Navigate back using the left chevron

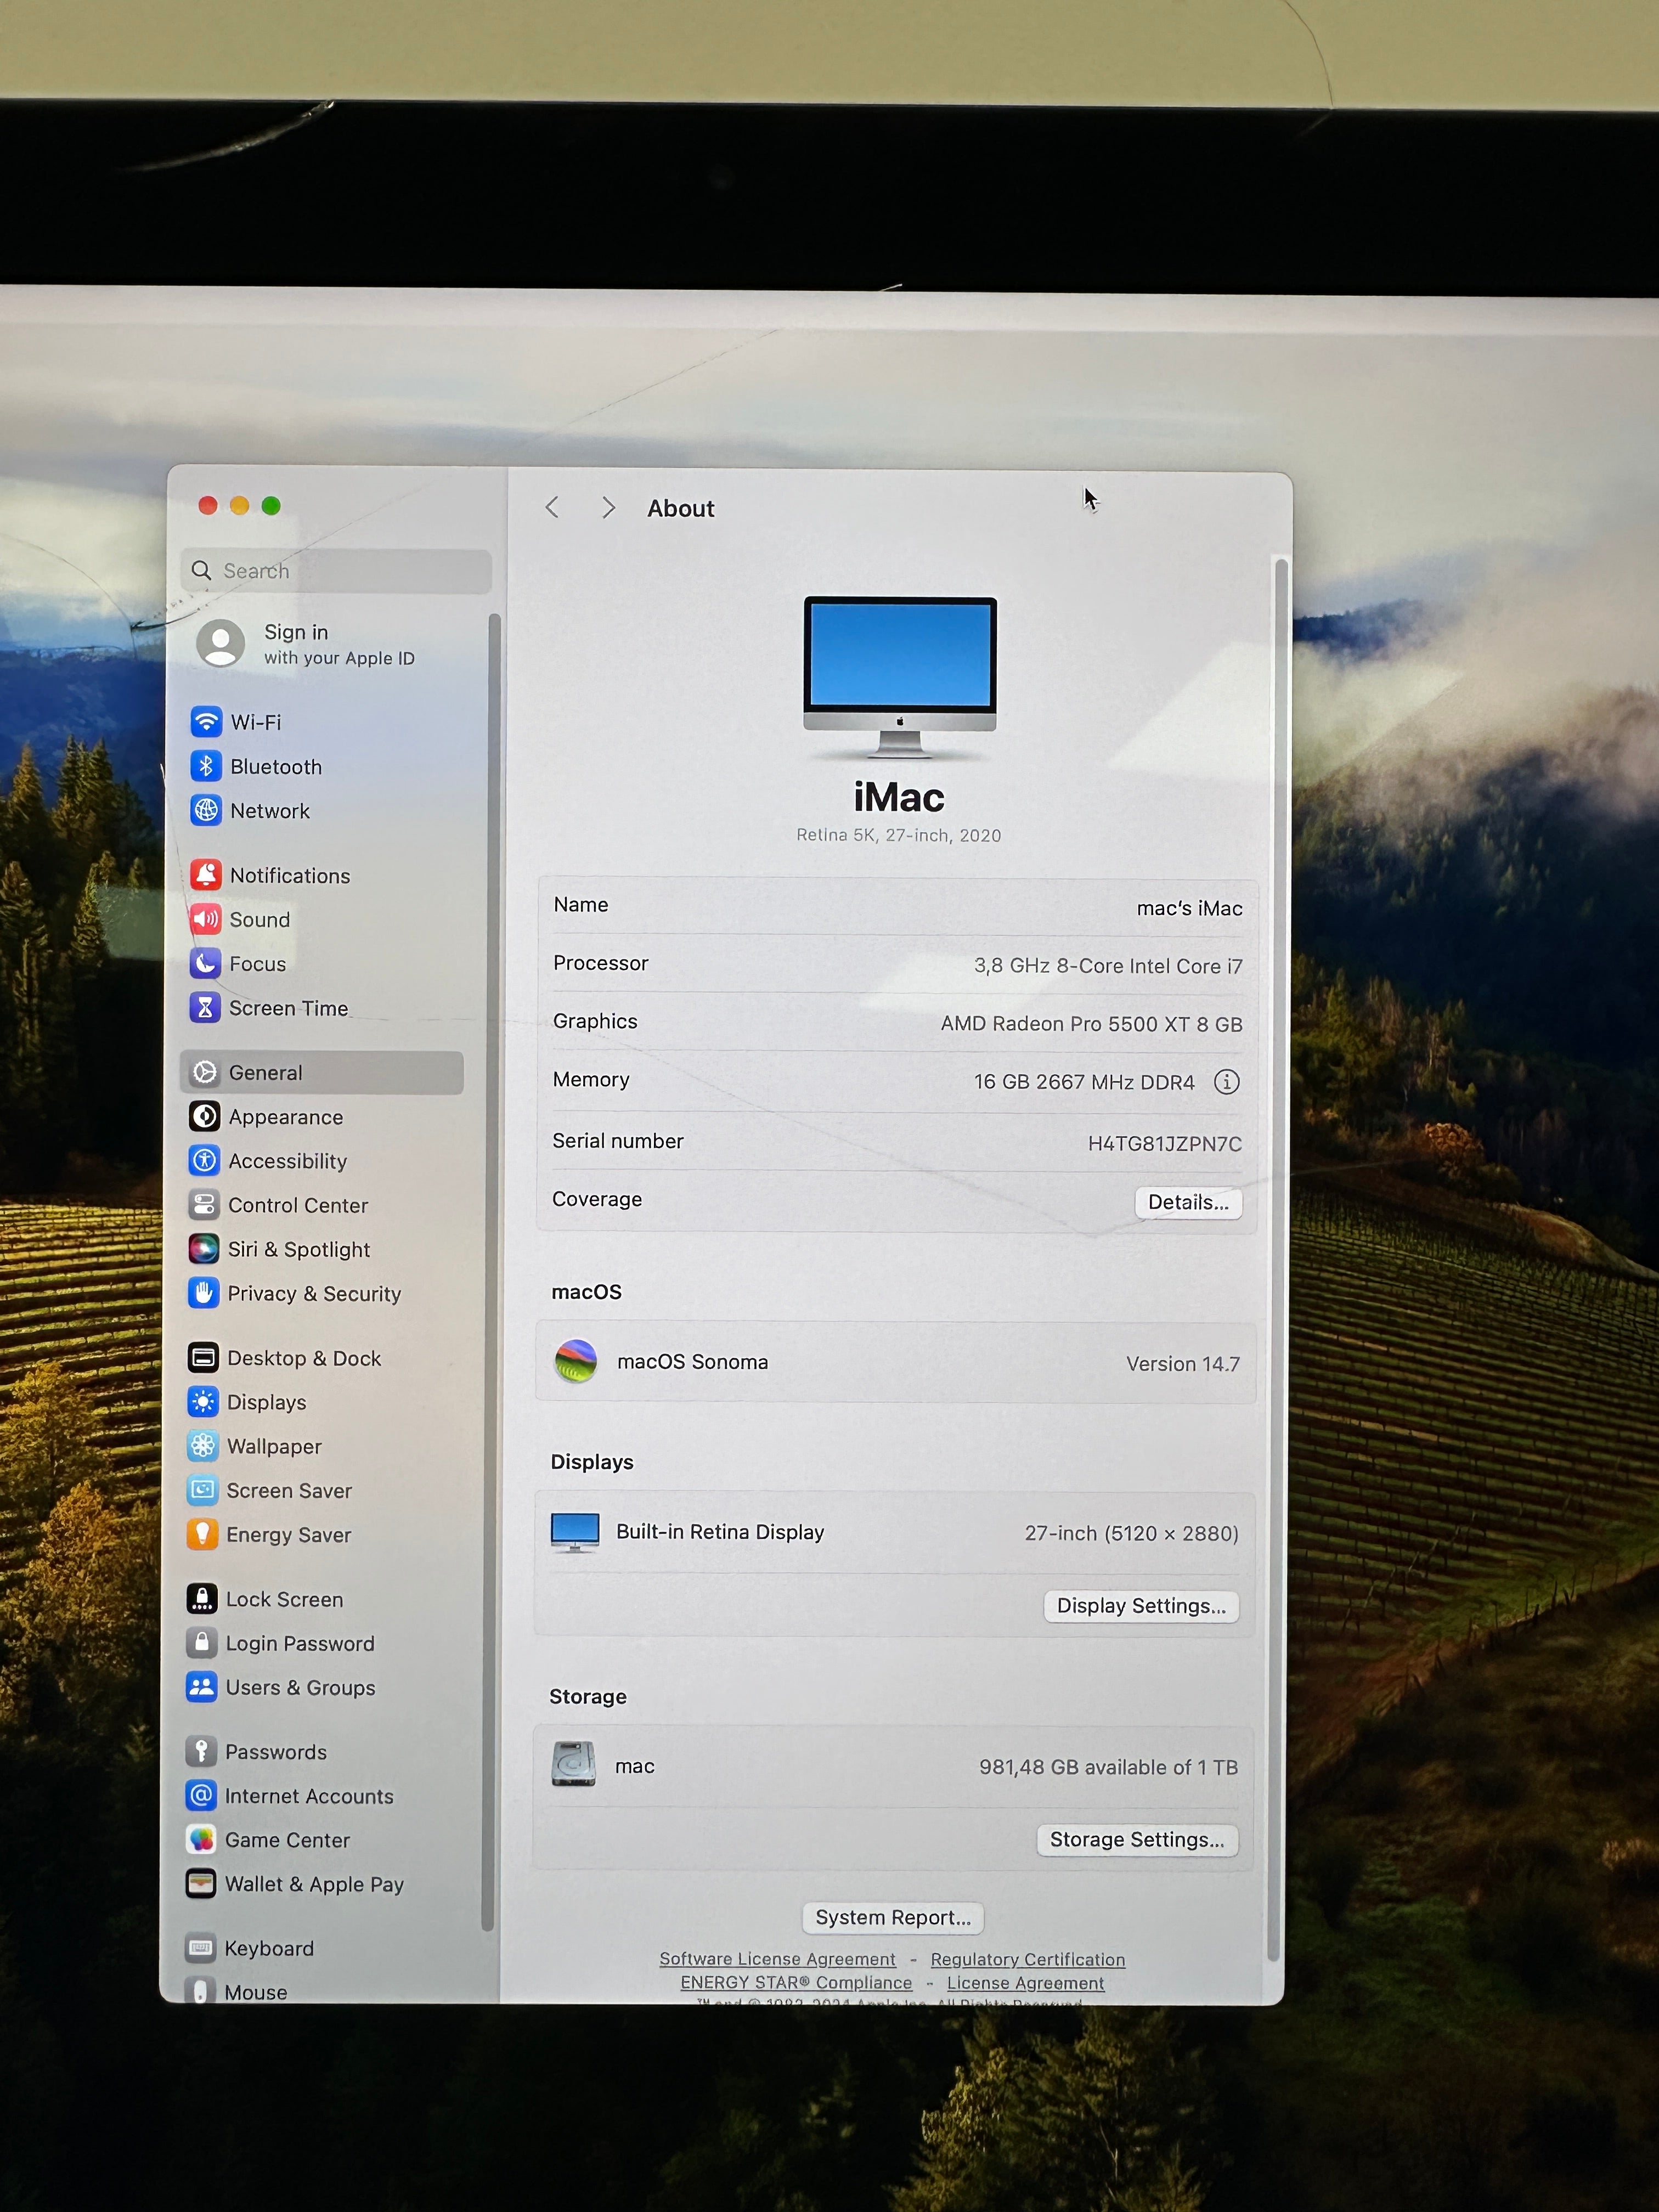(x=553, y=507)
